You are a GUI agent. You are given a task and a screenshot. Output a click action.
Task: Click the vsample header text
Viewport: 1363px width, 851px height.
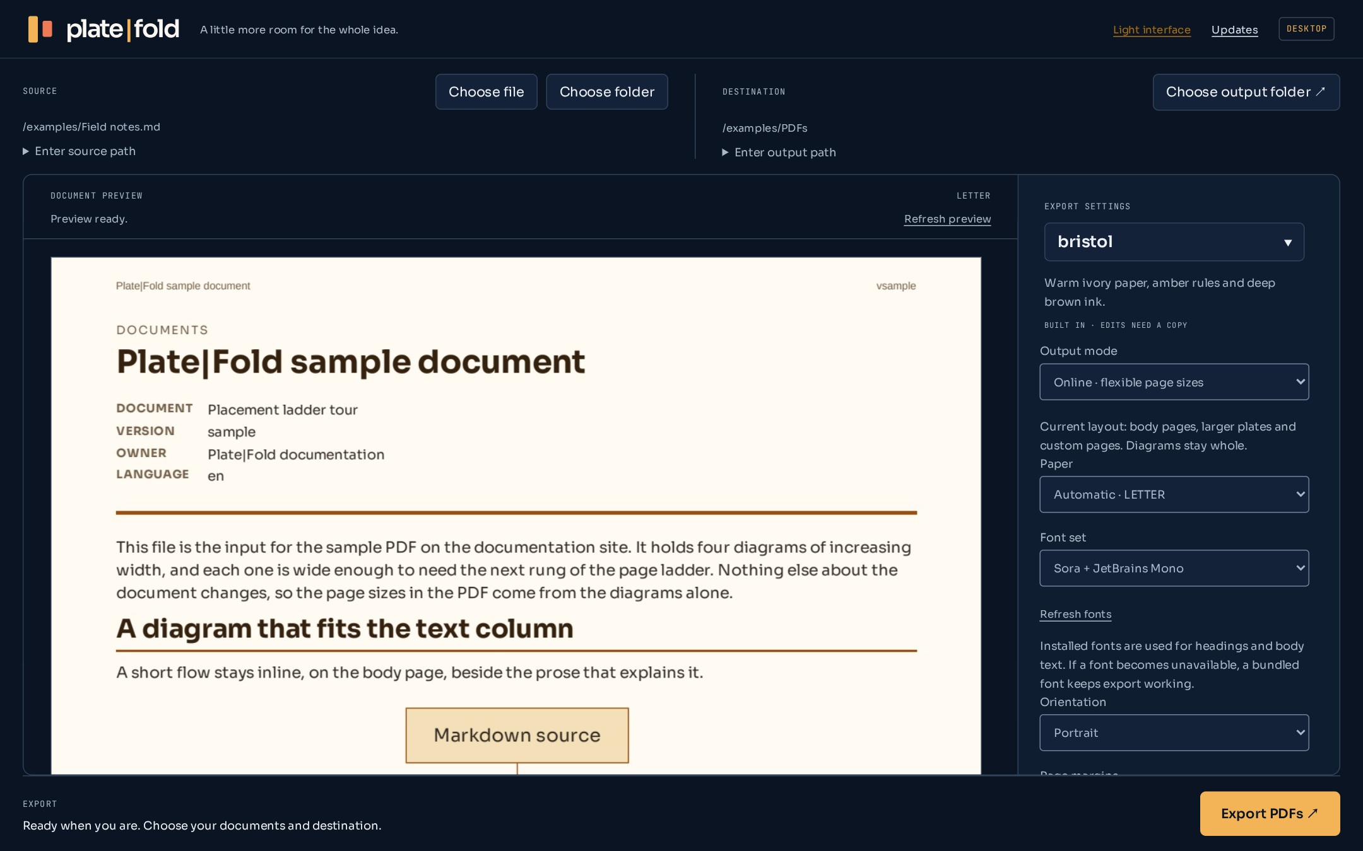[895, 286]
